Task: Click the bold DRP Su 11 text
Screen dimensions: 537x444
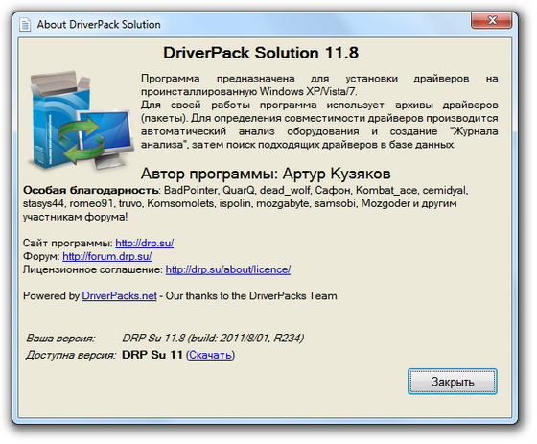Action: click(x=152, y=355)
